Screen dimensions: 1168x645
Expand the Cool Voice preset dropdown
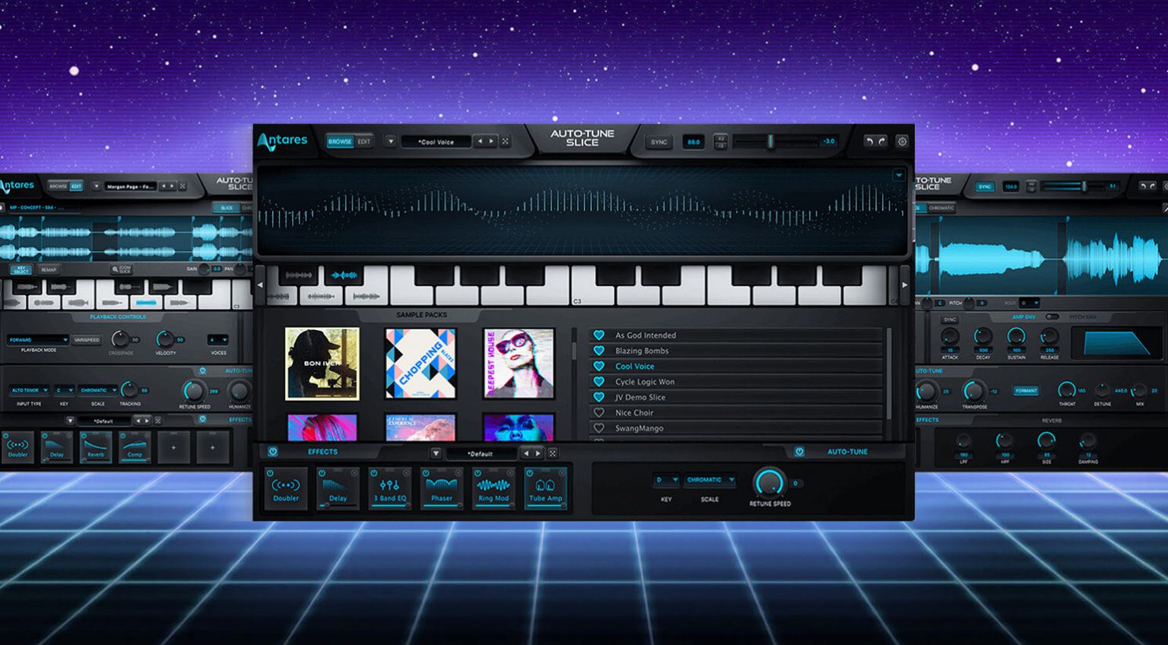tap(392, 141)
